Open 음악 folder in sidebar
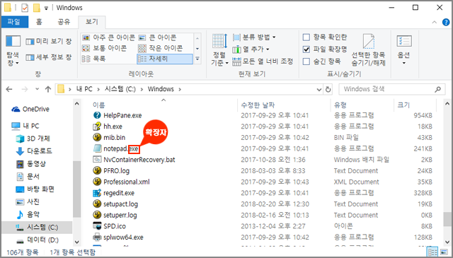Viewport: 453px width, 258px height. [x=28, y=214]
